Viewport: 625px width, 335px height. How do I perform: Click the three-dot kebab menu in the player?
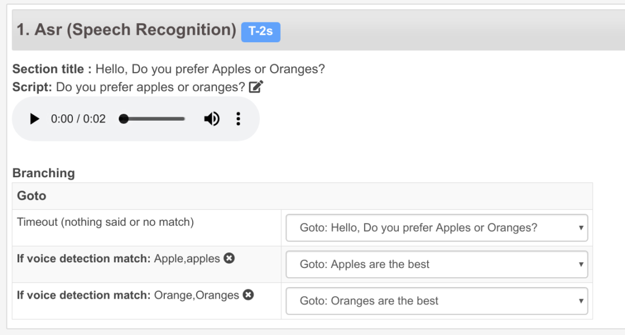(238, 118)
